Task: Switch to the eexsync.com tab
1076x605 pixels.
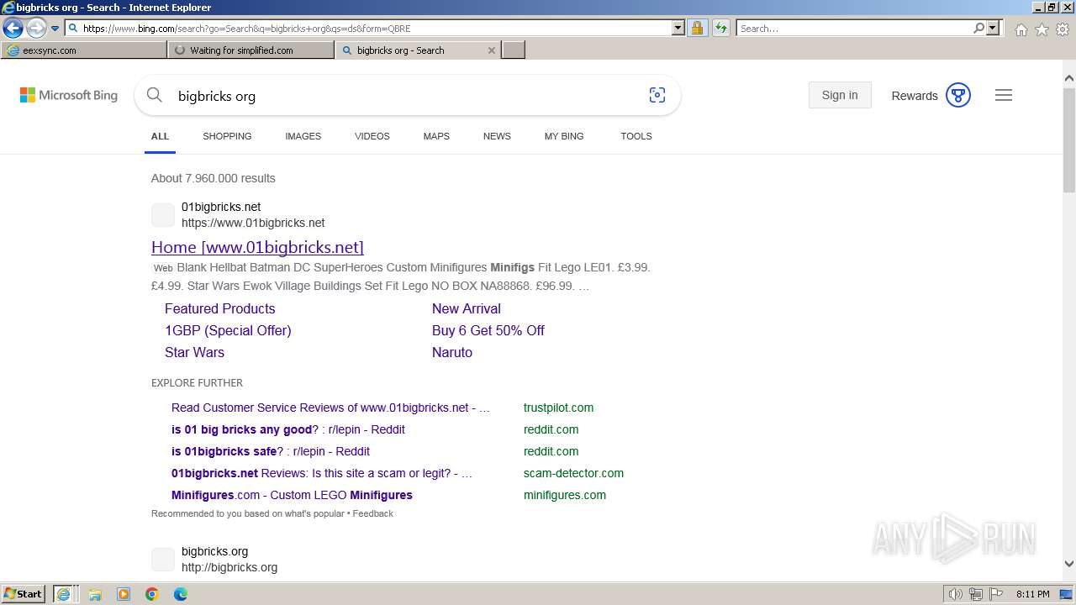Action: tap(84, 50)
